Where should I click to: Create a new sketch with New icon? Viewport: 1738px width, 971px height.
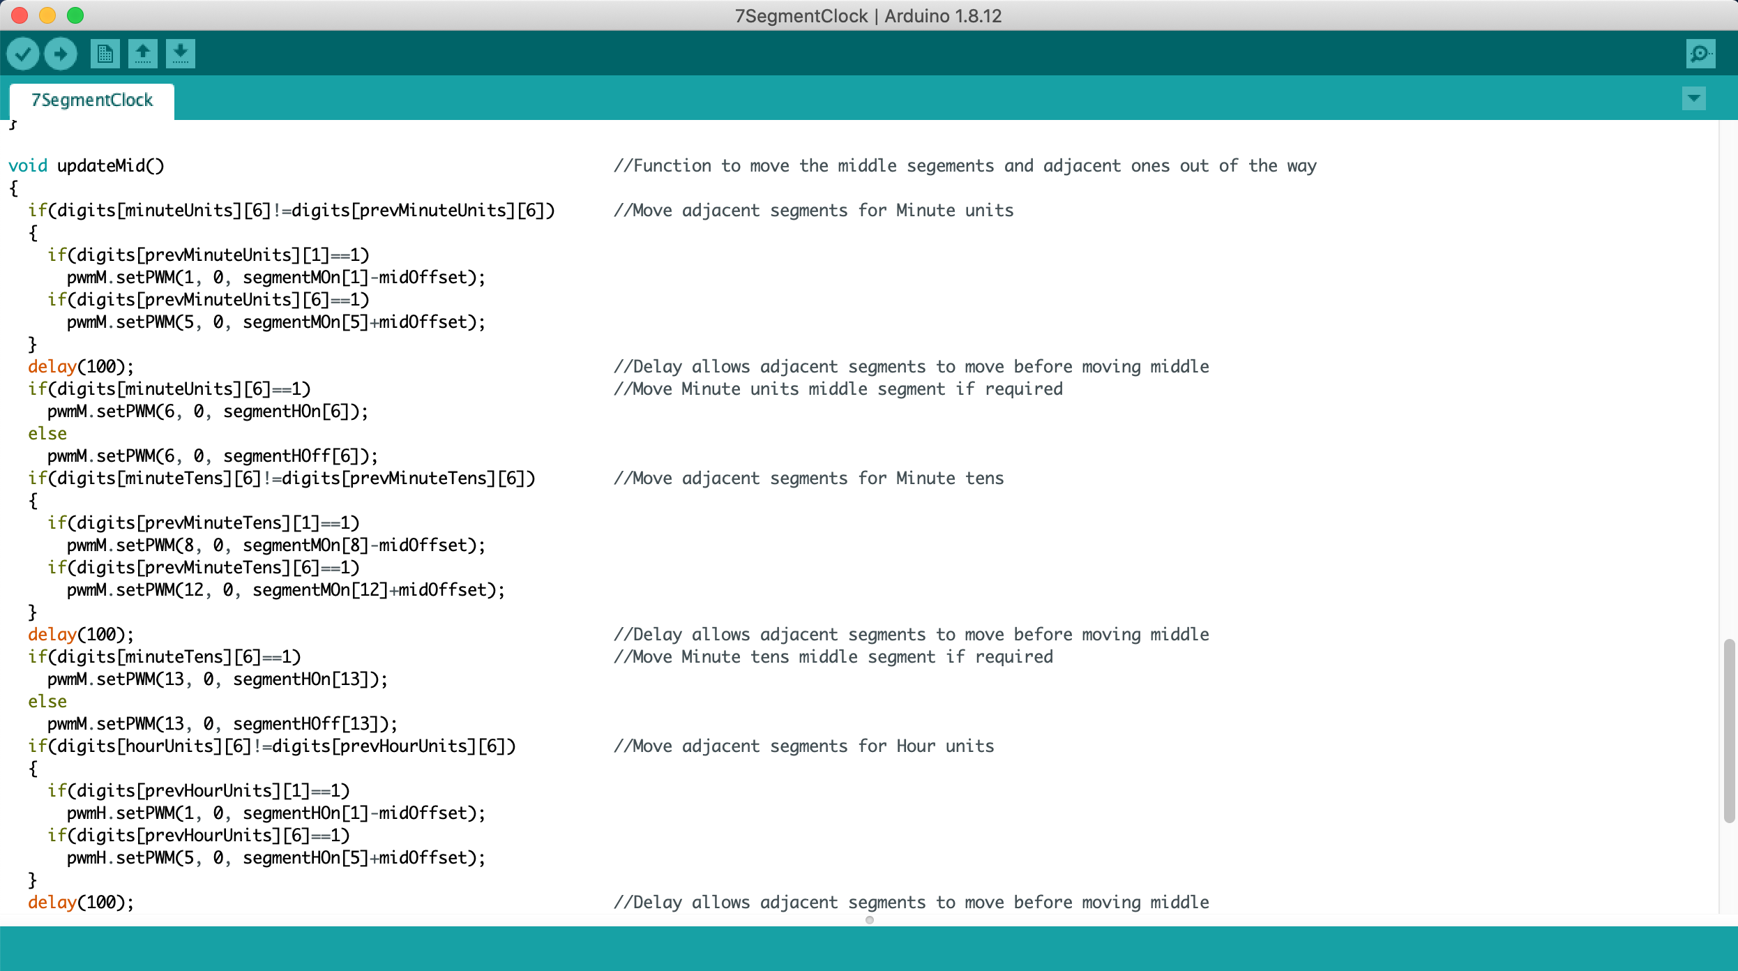[x=105, y=54]
